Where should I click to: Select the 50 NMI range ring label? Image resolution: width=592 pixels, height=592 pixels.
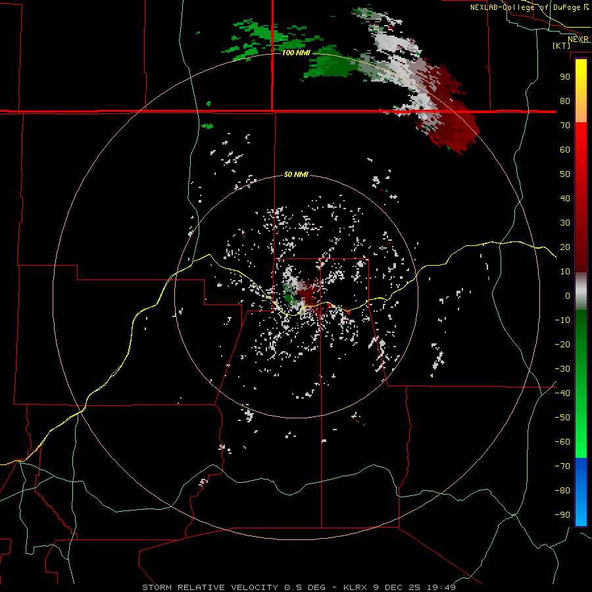click(296, 174)
